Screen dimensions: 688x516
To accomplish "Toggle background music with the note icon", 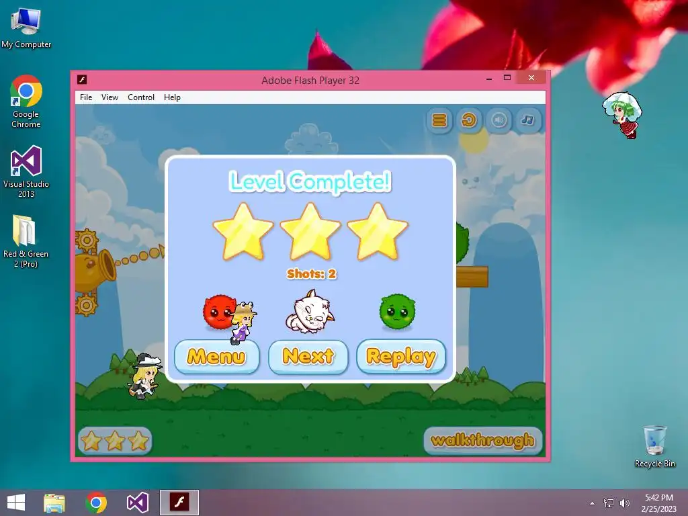I will tap(528, 120).
